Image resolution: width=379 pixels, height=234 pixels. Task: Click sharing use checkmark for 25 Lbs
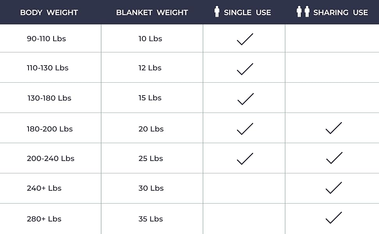[x=334, y=158]
